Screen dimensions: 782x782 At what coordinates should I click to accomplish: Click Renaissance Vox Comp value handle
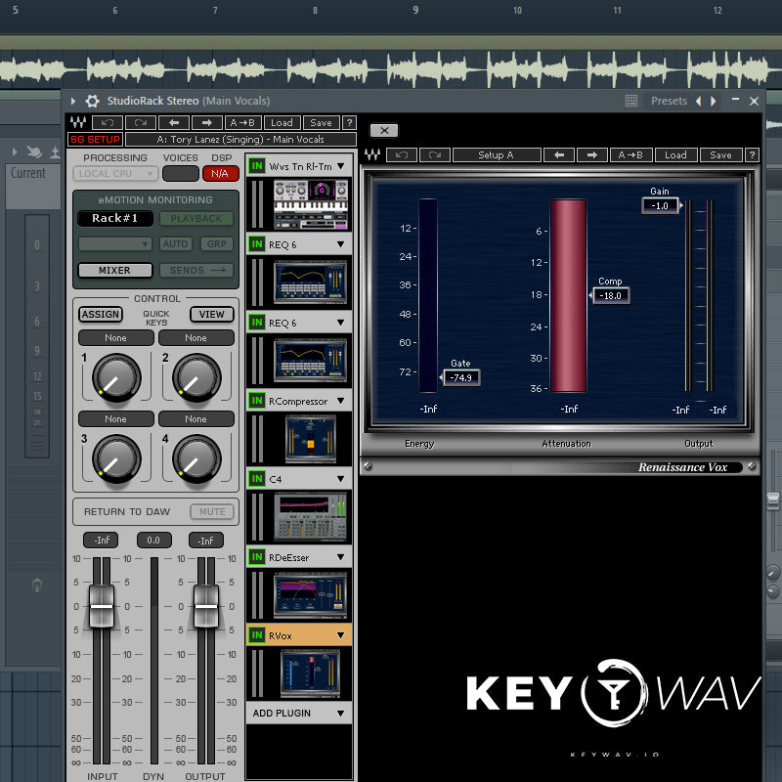(x=610, y=295)
